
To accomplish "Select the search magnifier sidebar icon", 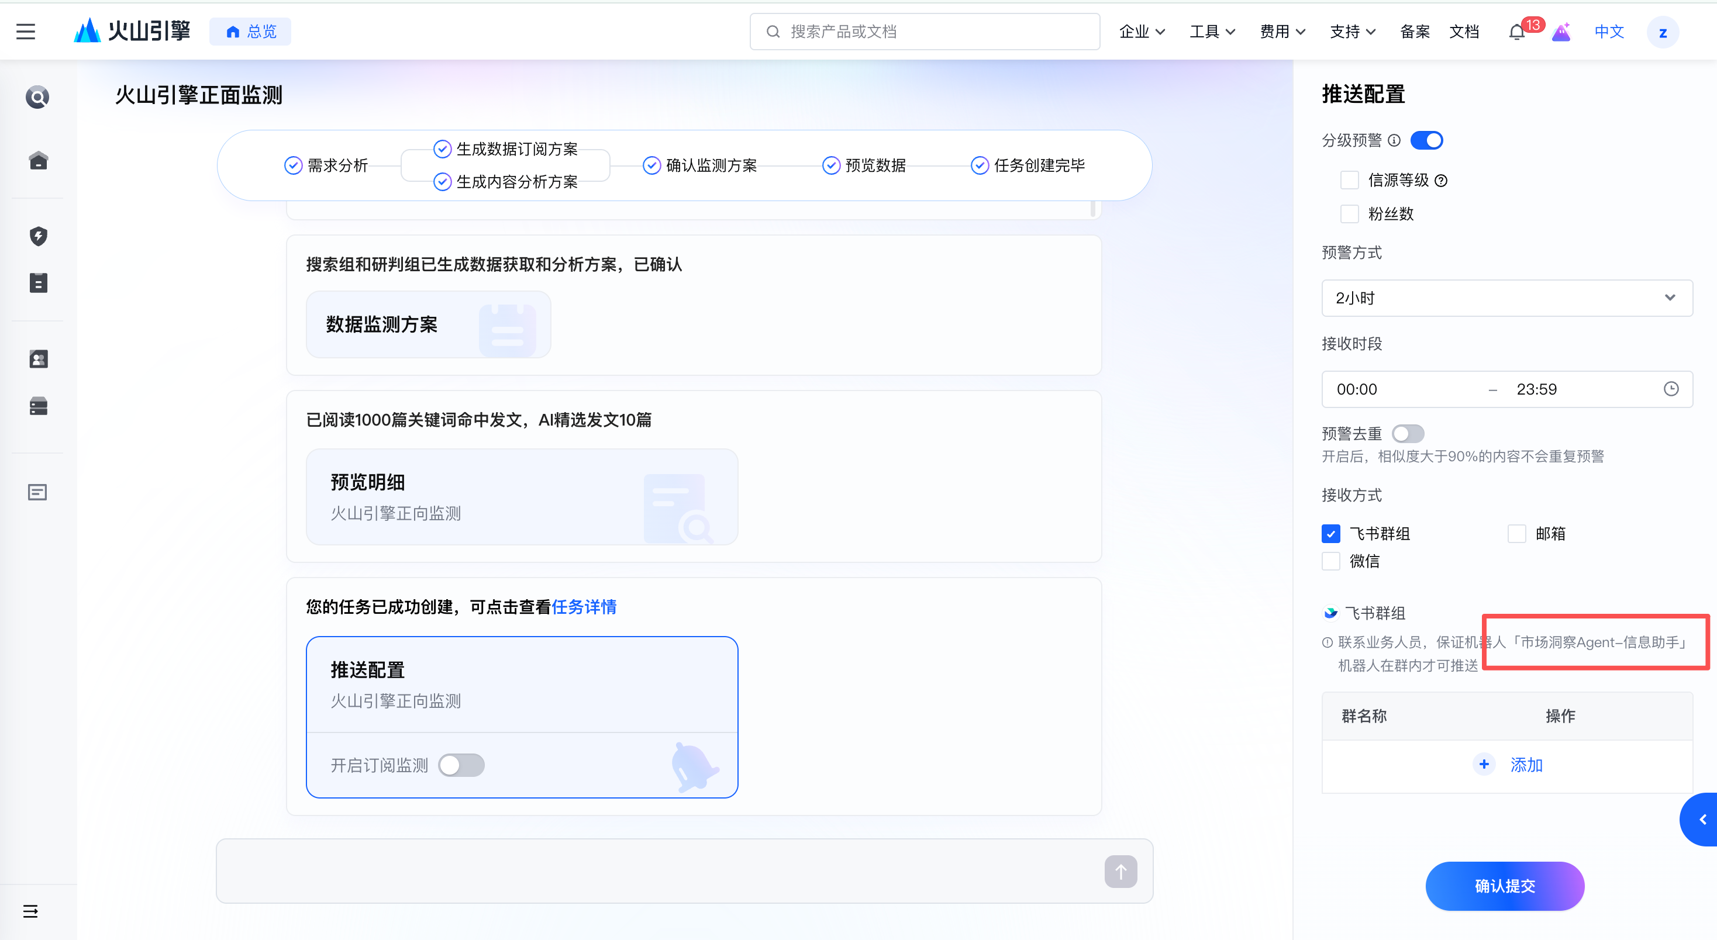I will 37,97.
